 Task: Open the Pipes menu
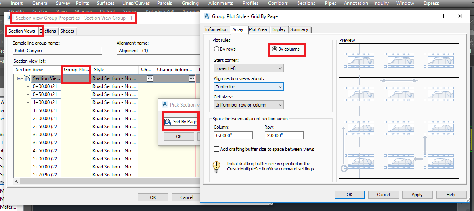pyautogui.click(x=331, y=3)
